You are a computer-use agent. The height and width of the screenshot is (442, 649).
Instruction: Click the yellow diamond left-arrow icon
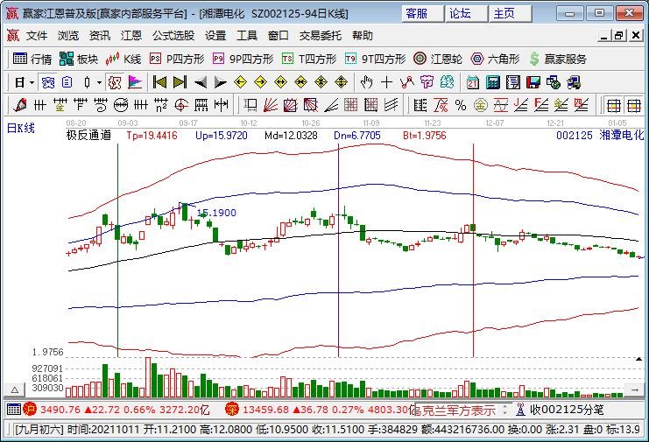240,82
